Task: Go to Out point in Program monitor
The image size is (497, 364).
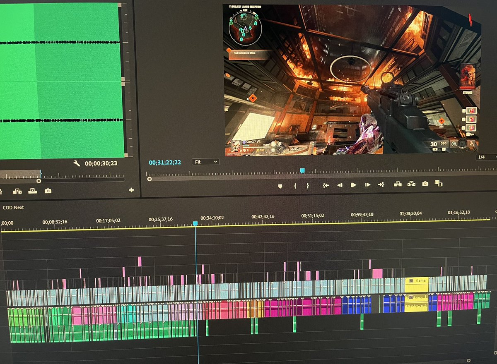Action: click(381, 184)
